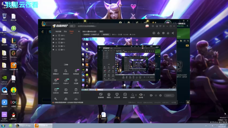Open the 礼物任务 tool

tap(56, 91)
